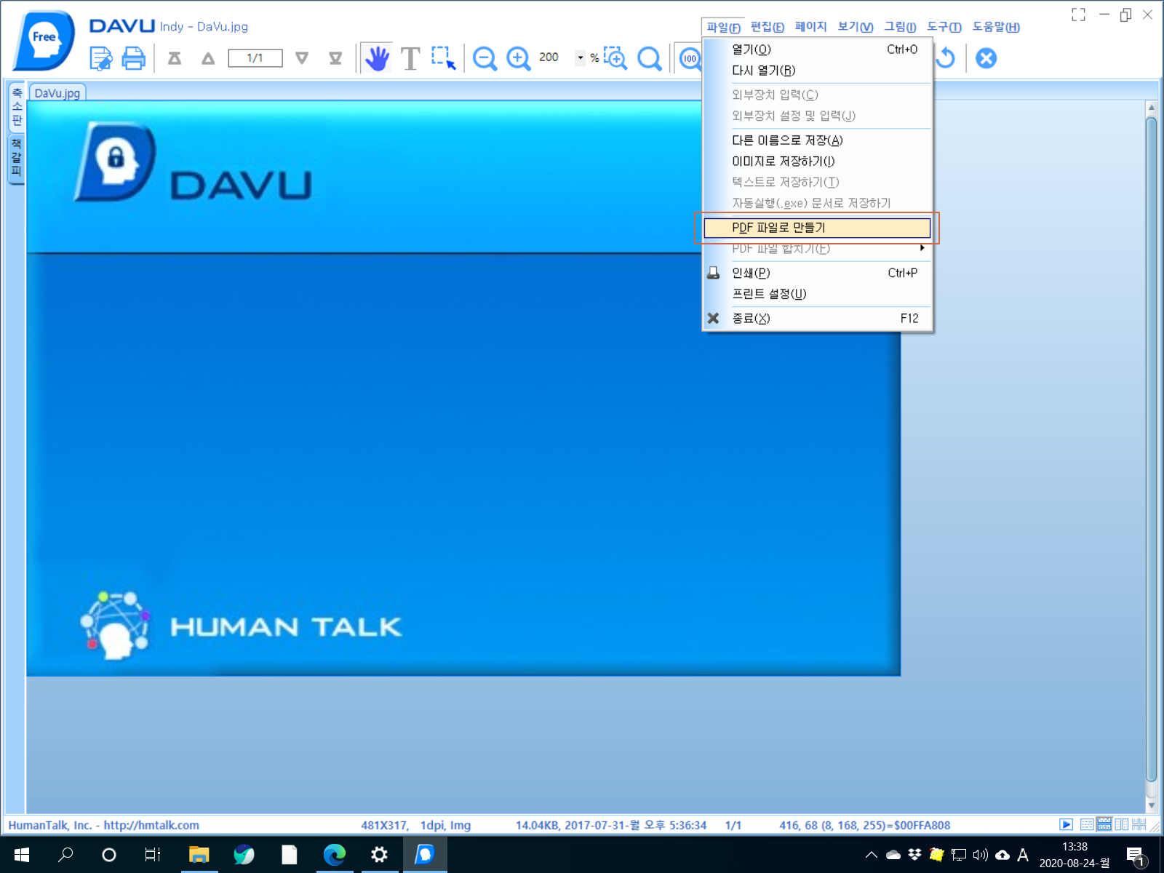Viewport: 1164px width, 873px height.
Task: Click the taskbar clock 13:38
Action: (x=1075, y=855)
